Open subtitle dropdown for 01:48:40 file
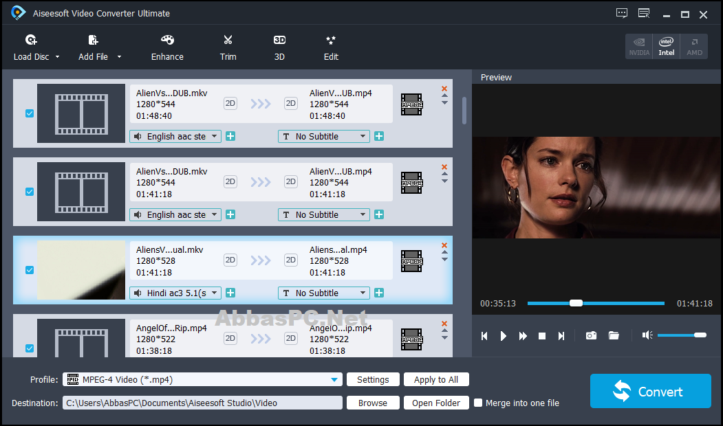The image size is (723, 426). [324, 136]
